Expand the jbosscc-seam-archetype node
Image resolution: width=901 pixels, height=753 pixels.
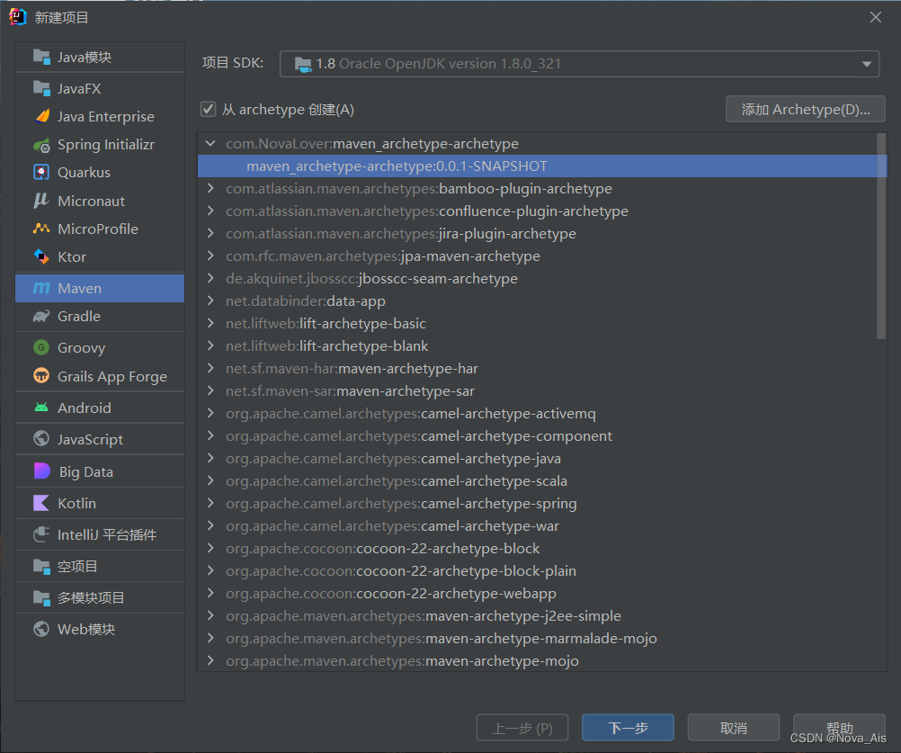click(x=211, y=278)
